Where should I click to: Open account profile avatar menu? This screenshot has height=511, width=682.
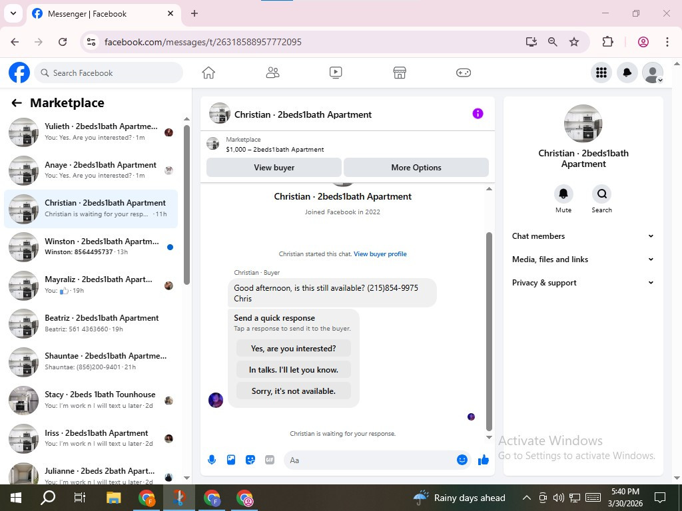[x=653, y=73]
